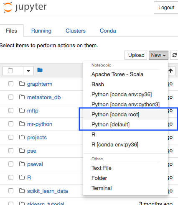178x205 pixels.
Task: Create an Apache Toree - Scala notebook
Action: [117, 74]
